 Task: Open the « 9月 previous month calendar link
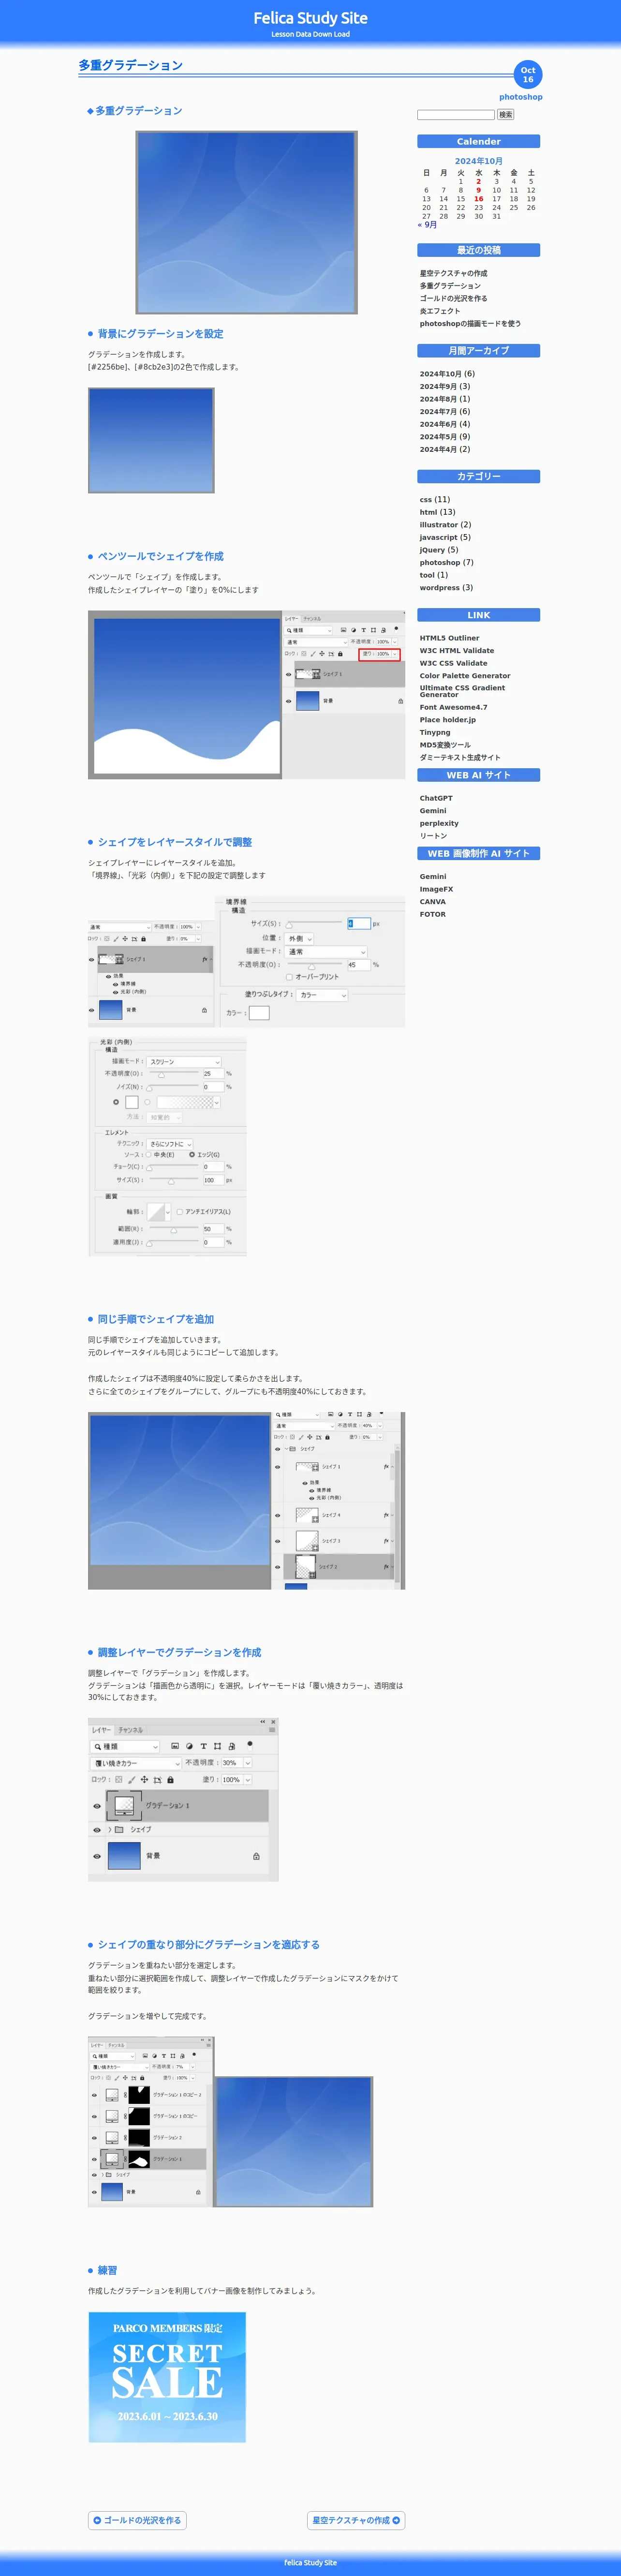point(427,225)
